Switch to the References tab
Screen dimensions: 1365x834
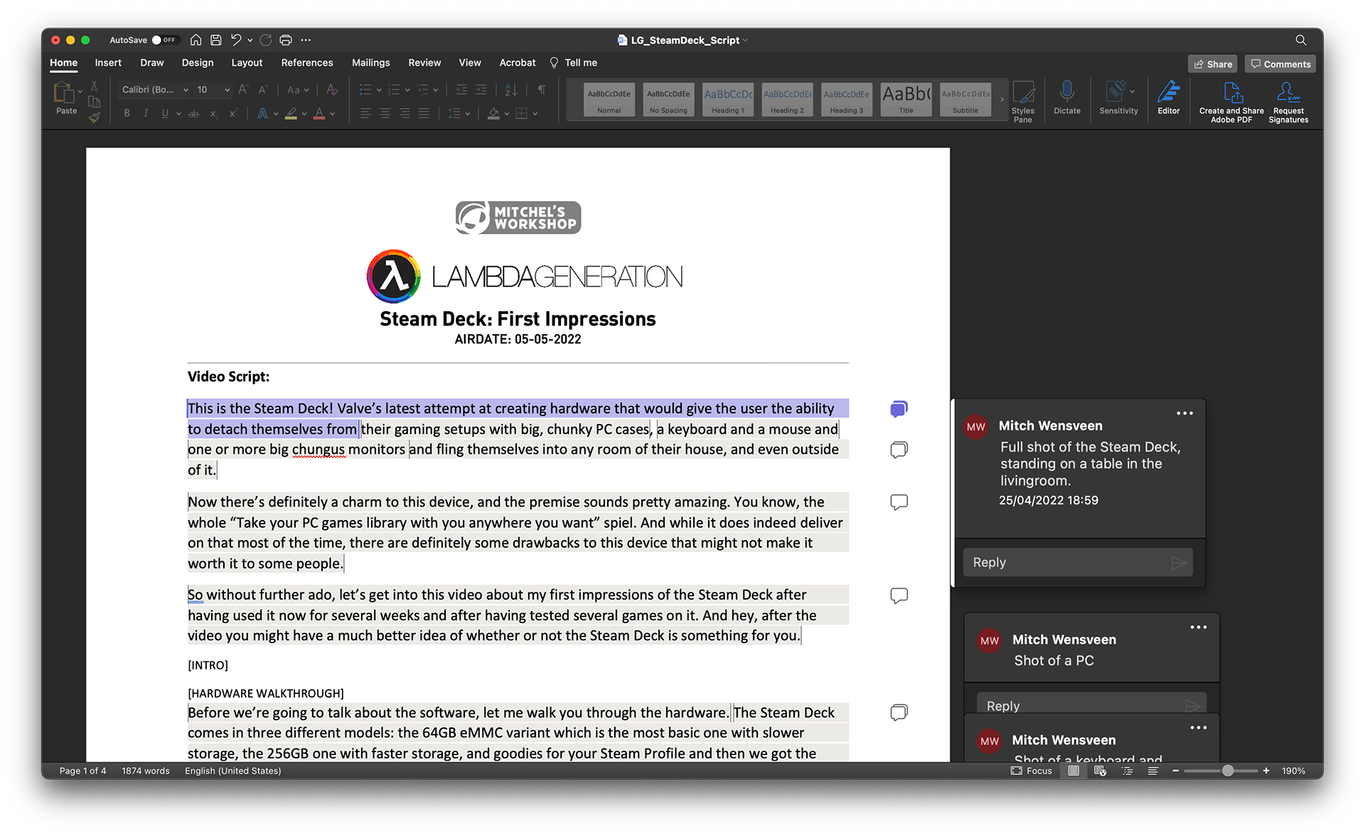click(x=307, y=63)
